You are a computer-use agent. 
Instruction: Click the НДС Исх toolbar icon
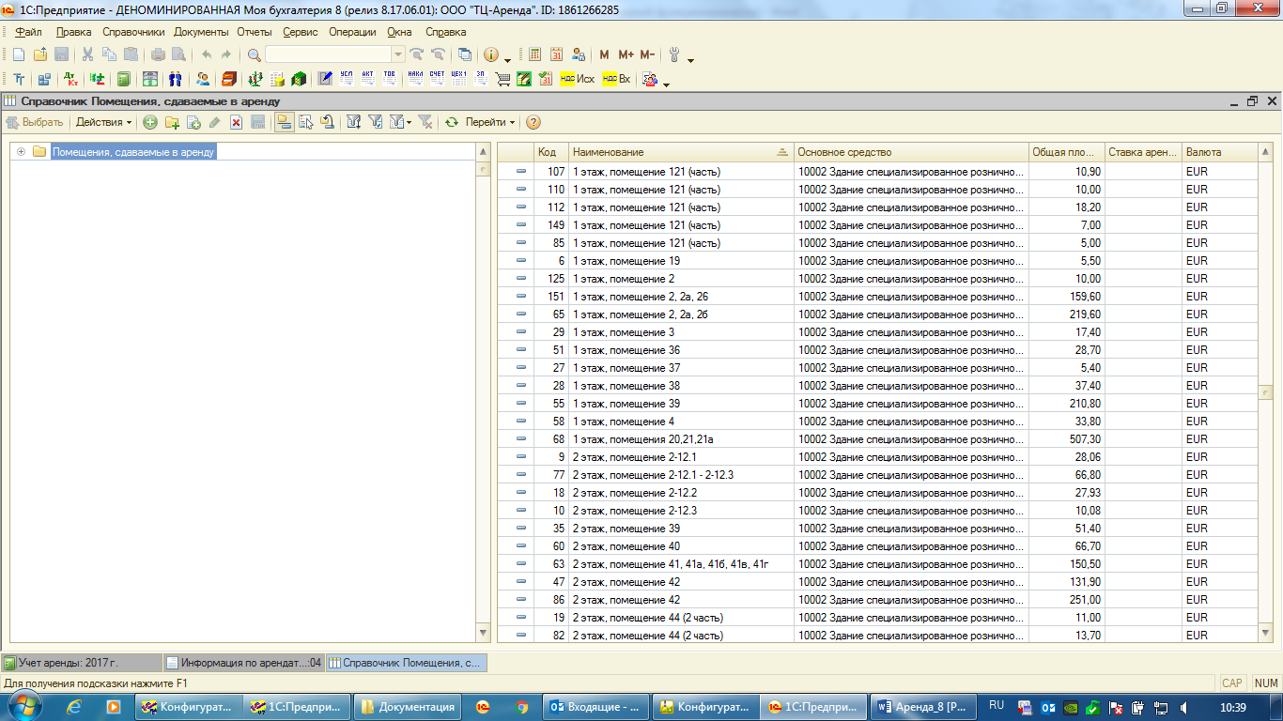click(577, 79)
